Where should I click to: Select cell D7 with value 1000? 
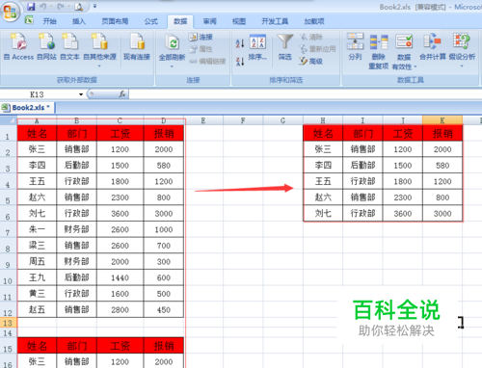pyautogui.click(x=164, y=229)
